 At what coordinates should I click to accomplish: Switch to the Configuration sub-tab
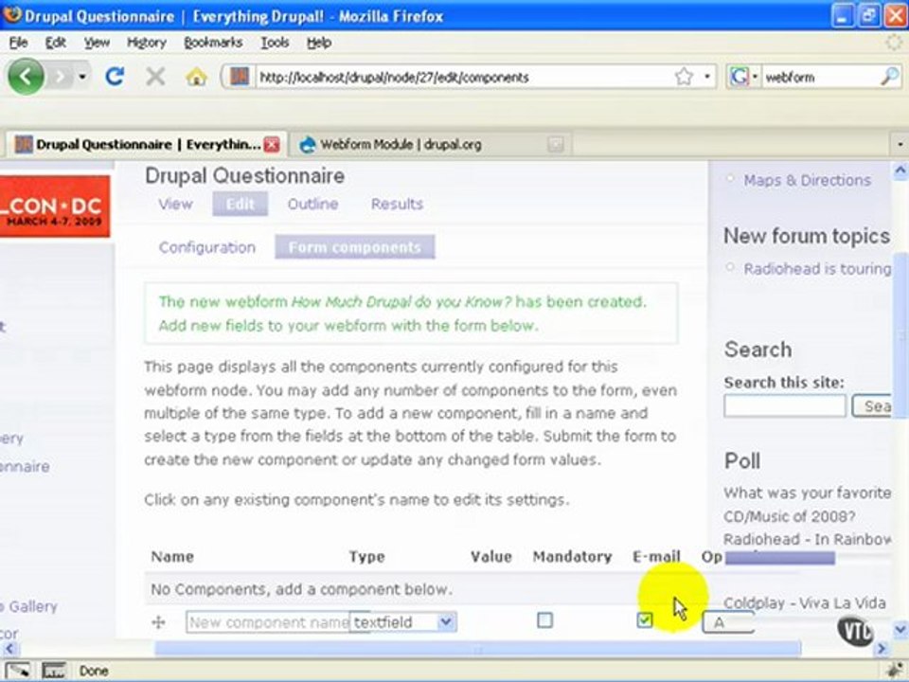coord(207,247)
